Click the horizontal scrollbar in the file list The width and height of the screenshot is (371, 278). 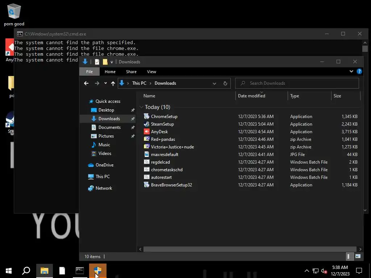coord(250,249)
